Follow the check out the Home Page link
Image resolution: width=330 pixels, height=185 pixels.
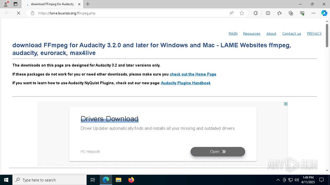(x=193, y=74)
